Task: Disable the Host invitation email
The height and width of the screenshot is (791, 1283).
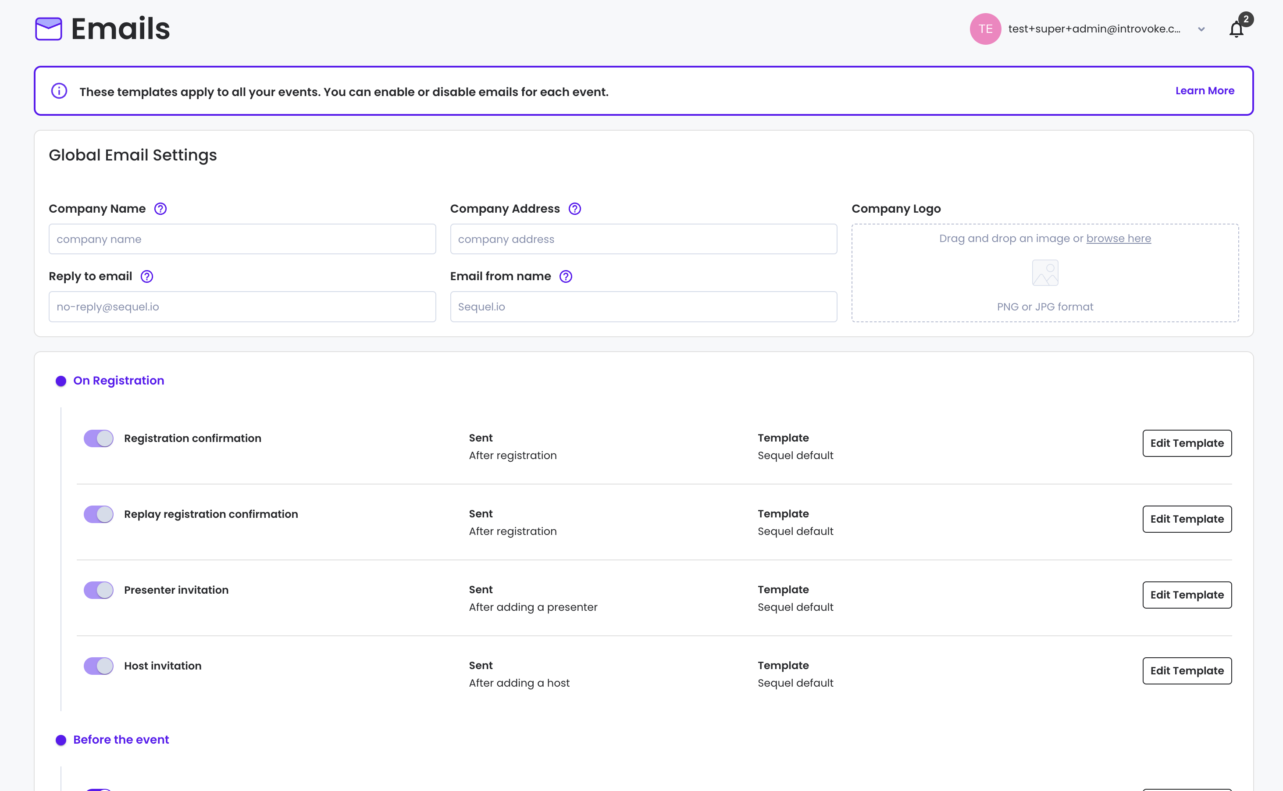Action: tap(98, 666)
